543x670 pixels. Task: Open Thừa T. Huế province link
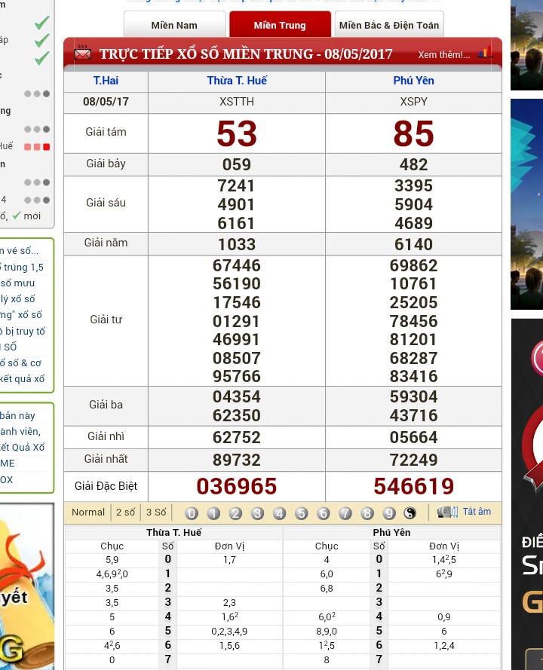tap(237, 81)
